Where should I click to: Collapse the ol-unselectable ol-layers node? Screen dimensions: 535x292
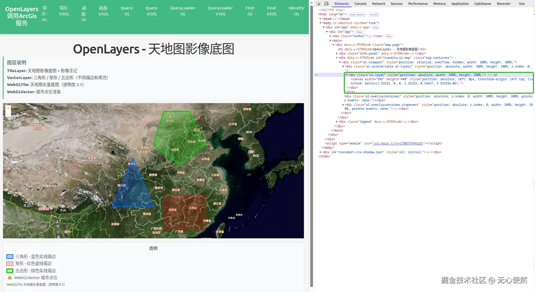pyautogui.click(x=343, y=67)
